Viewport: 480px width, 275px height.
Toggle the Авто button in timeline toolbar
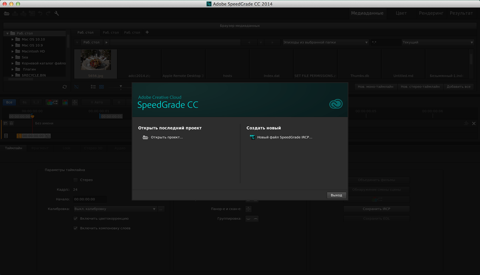point(96,102)
